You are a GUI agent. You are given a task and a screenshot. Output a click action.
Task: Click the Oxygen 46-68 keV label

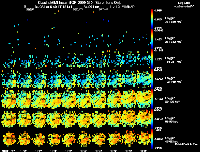pos(172,140)
